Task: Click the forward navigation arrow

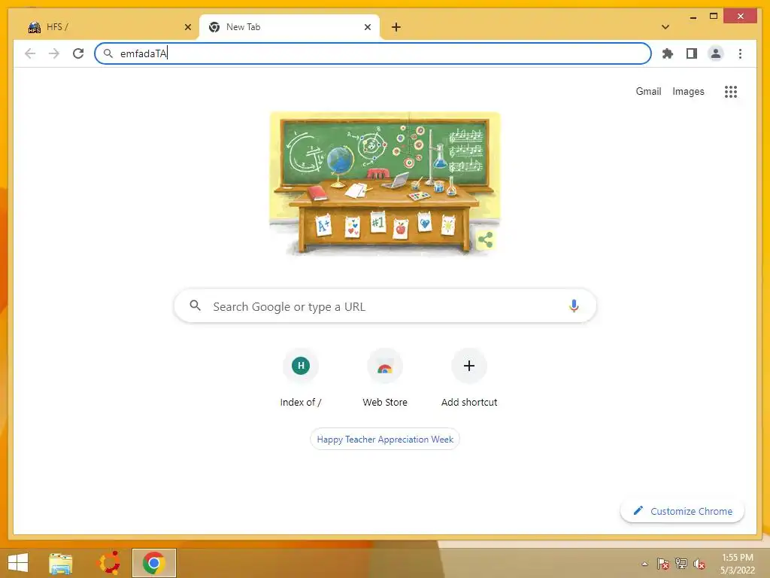Action: (x=54, y=53)
